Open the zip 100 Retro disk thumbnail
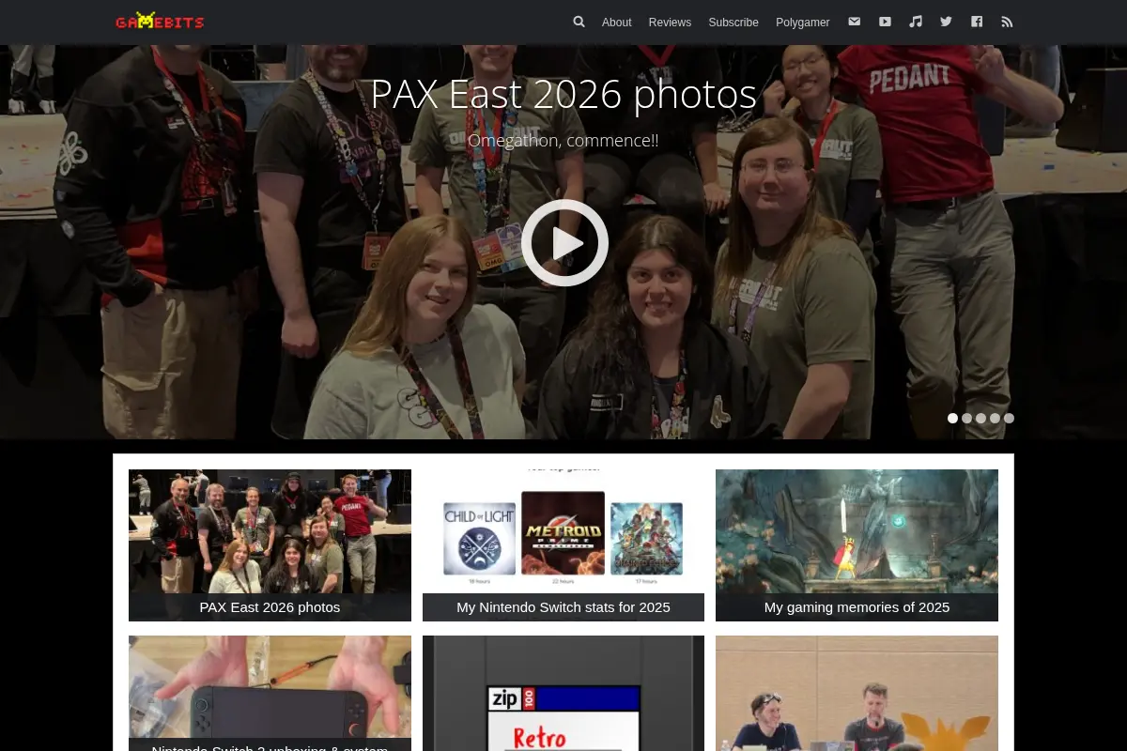Screen dimensions: 1127x751 pyautogui.click(x=563, y=693)
